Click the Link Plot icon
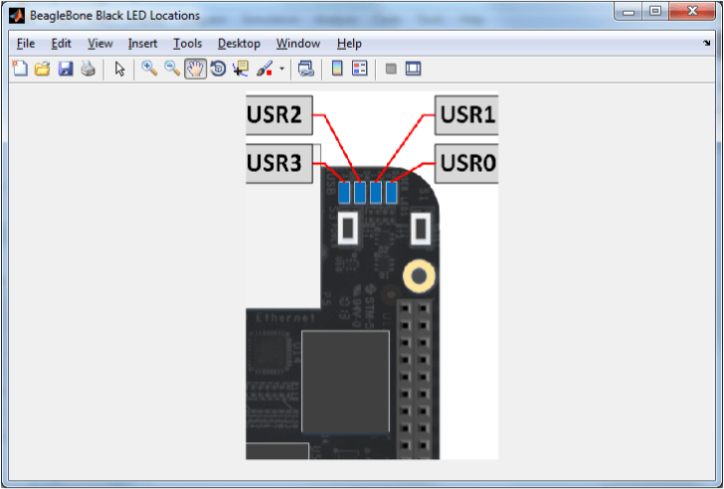This screenshot has width=724, height=489. (306, 69)
